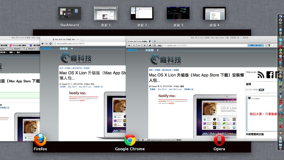Click the 科新聞 menu in Opera page

tap(149, 50)
